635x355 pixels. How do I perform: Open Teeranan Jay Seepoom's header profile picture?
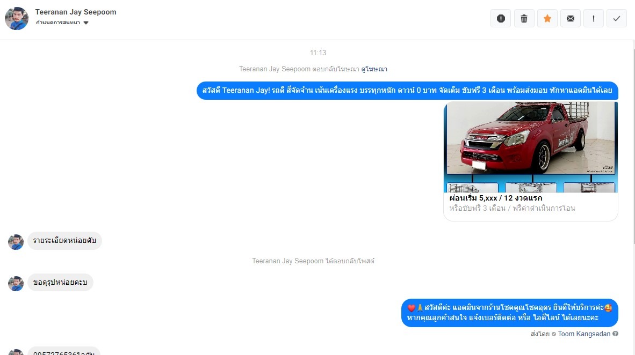click(x=17, y=18)
